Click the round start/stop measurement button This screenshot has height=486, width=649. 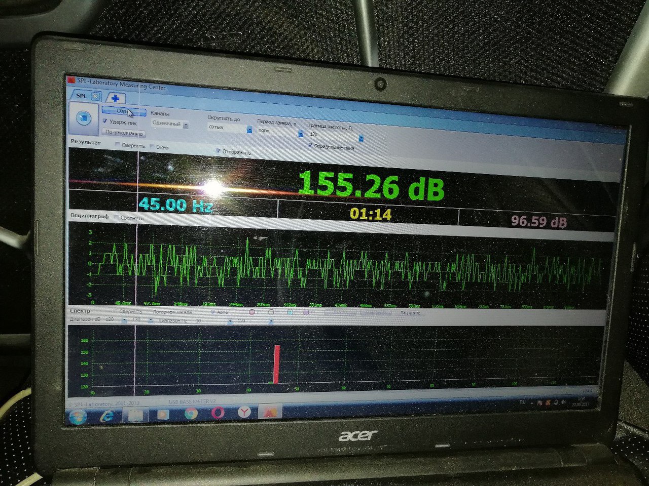(83, 118)
